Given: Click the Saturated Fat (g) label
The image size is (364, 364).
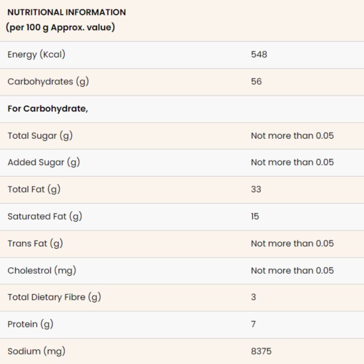Looking at the screenshot, I should [x=45, y=217].
